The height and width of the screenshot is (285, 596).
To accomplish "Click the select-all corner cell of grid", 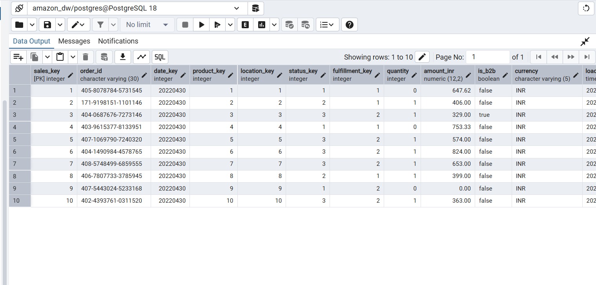I will (20, 74).
